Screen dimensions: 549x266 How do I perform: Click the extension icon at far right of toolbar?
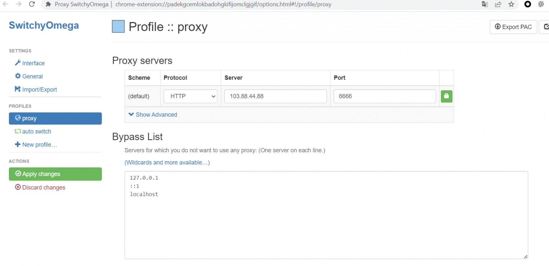click(x=541, y=4)
